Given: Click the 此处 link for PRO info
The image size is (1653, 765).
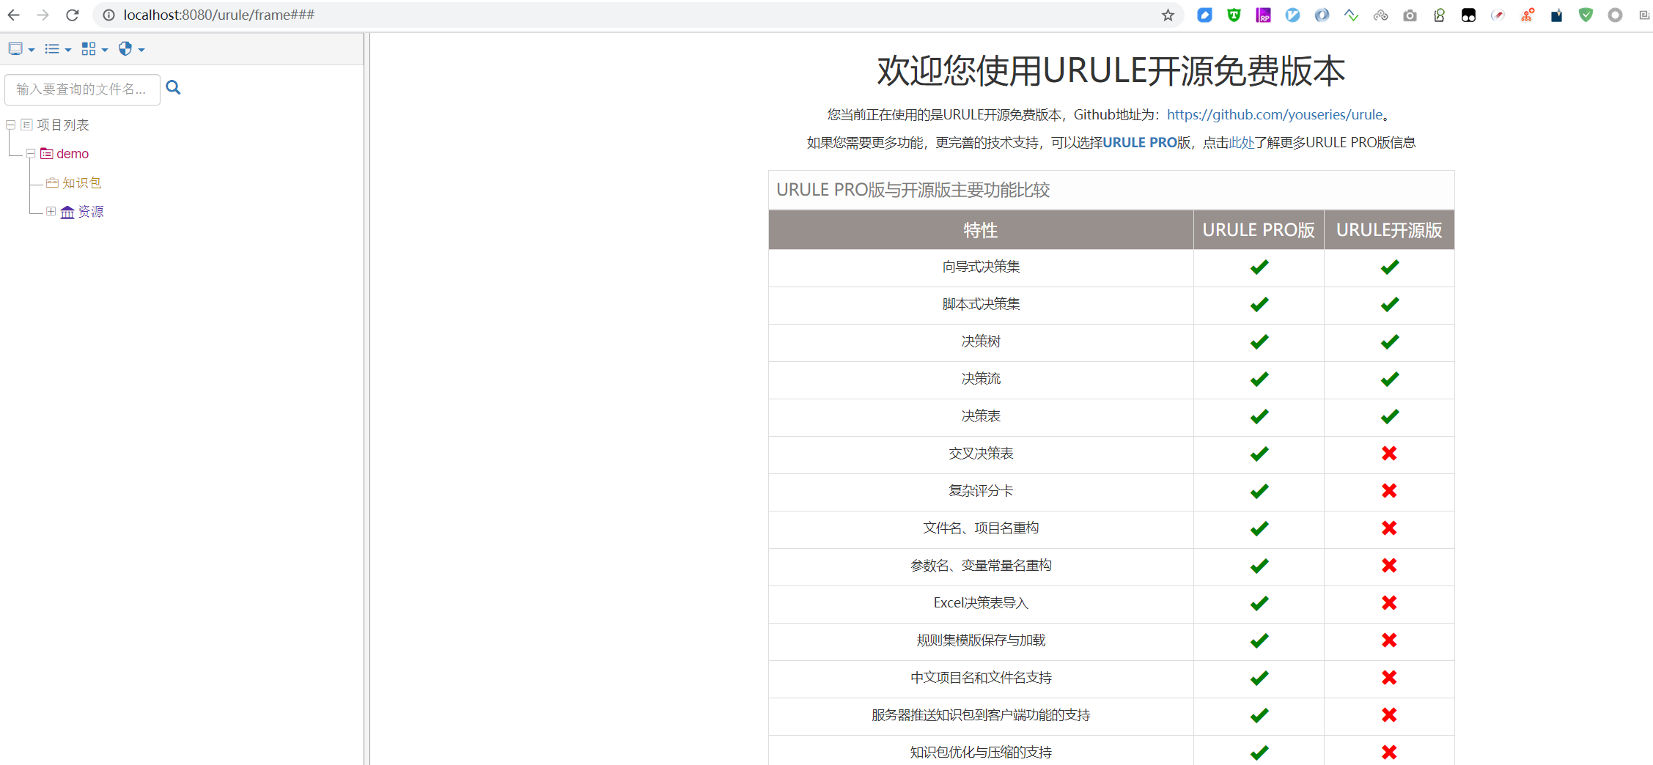Looking at the screenshot, I should point(1242,142).
